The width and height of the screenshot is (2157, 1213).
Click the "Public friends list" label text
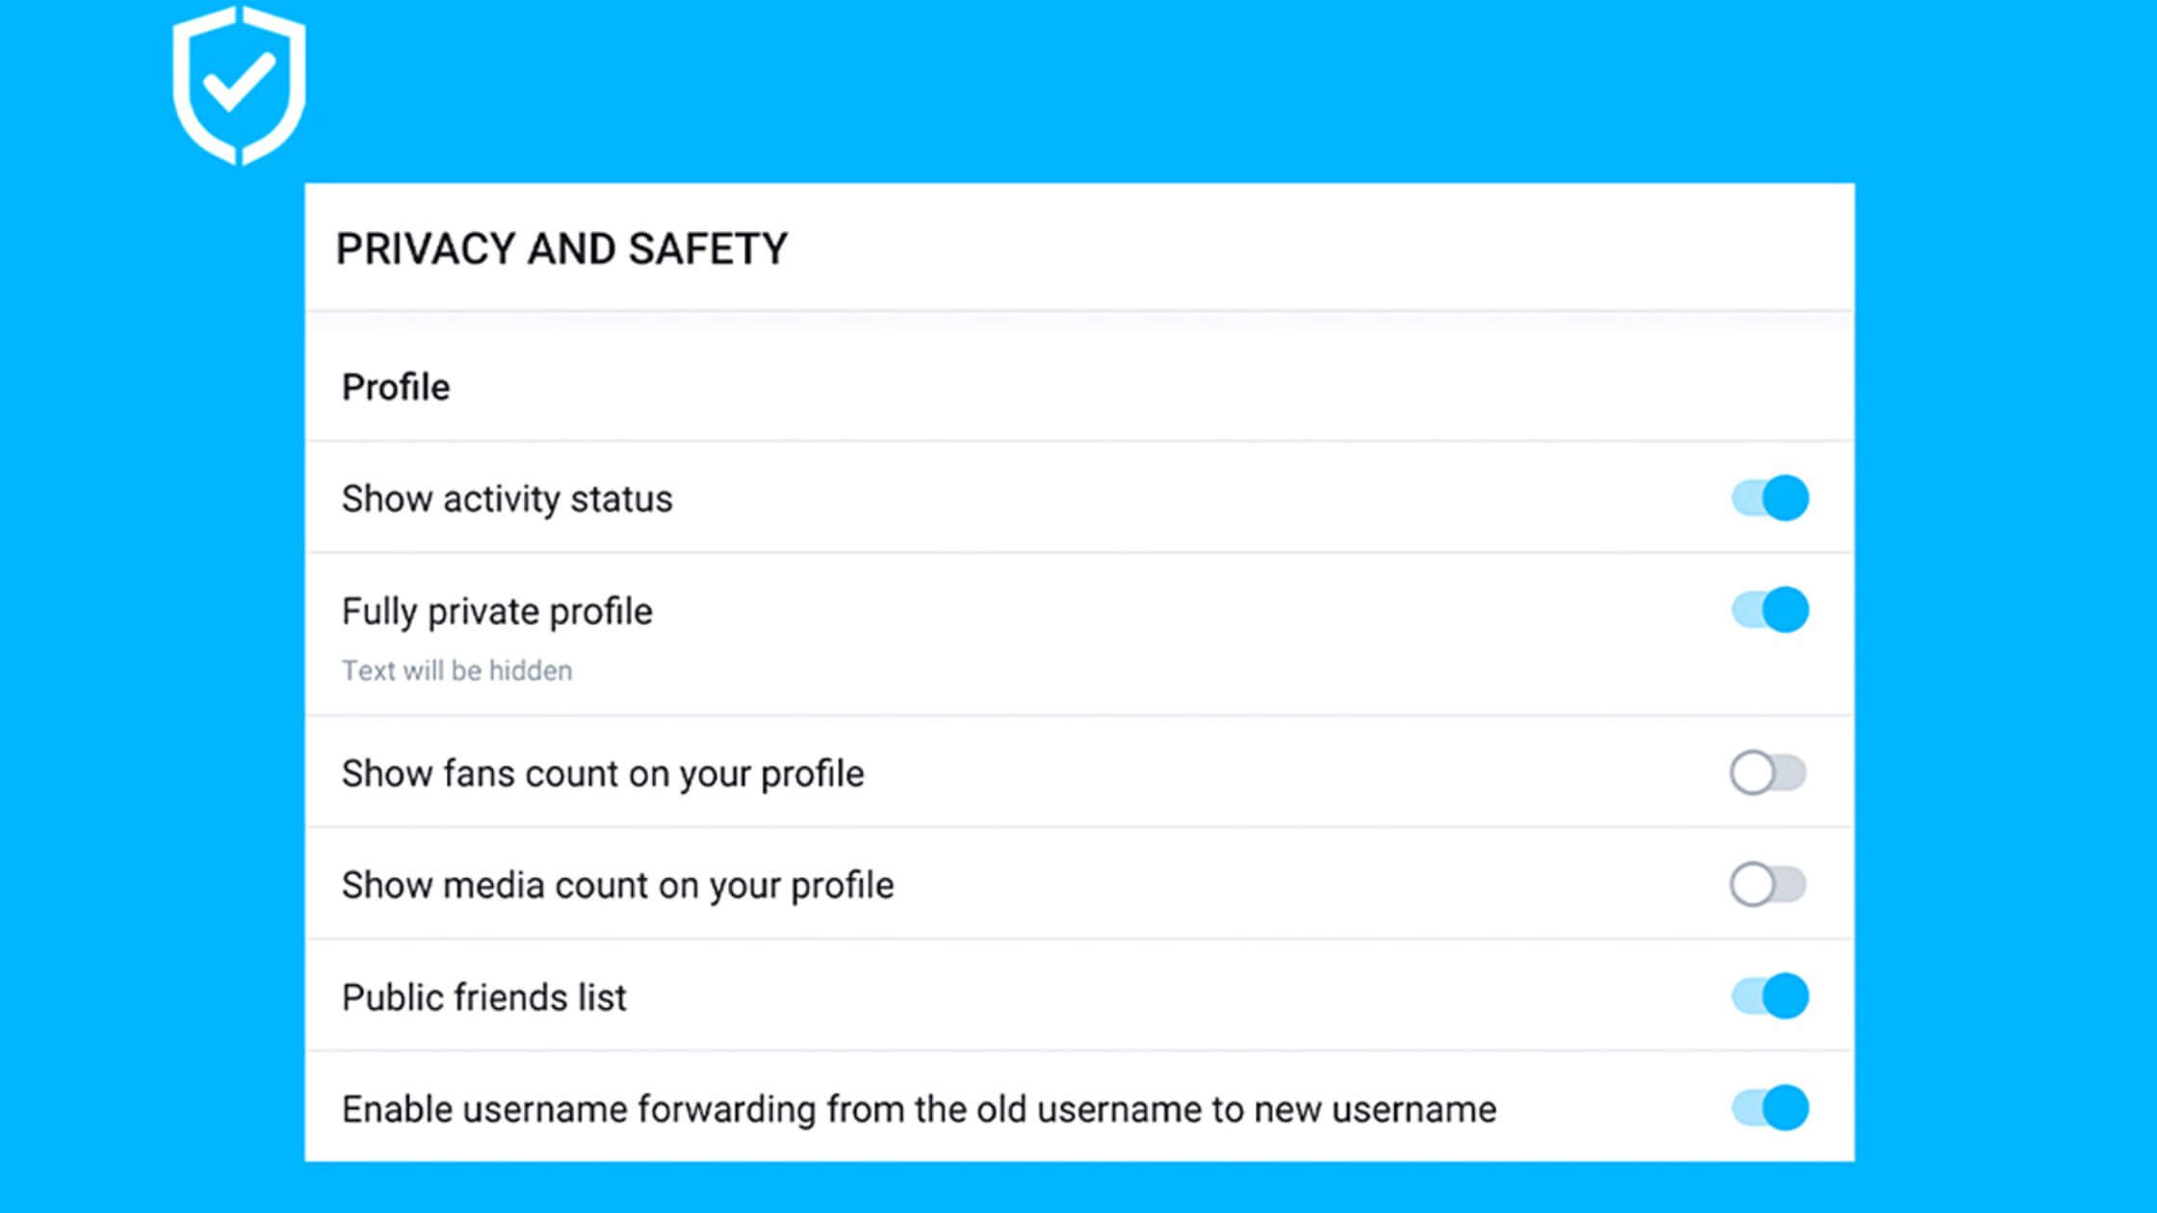point(484,997)
